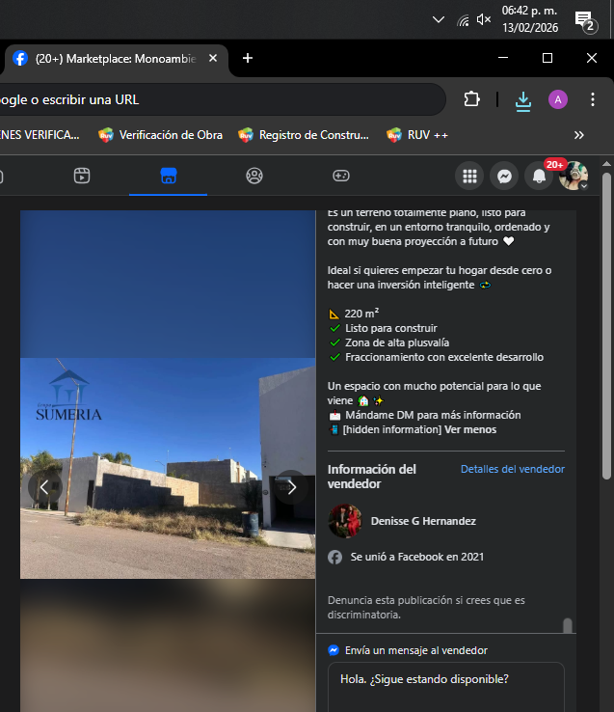The height and width of the screenshot is (712, 614).
Task: Click the page vertical scrollbar thumb
Action: pos(606,325)
